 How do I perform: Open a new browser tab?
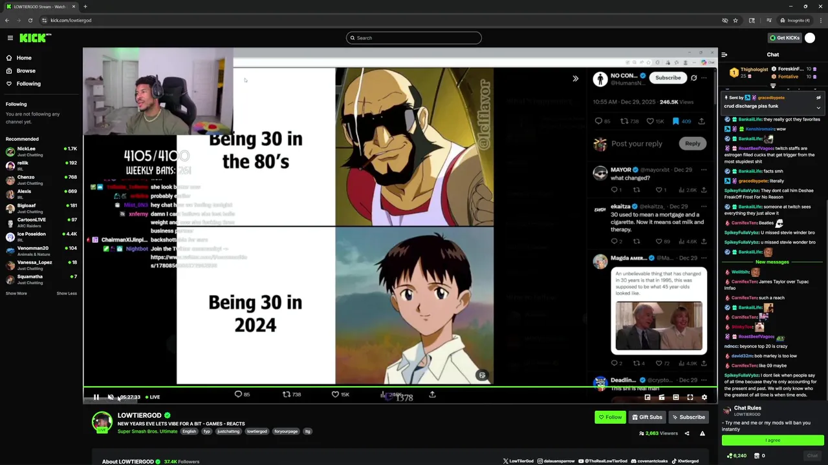coord(85,6)
